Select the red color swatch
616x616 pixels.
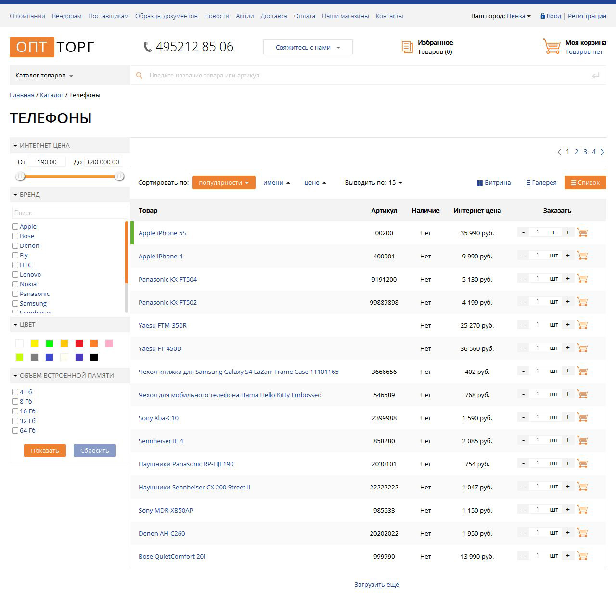[79, 344]
